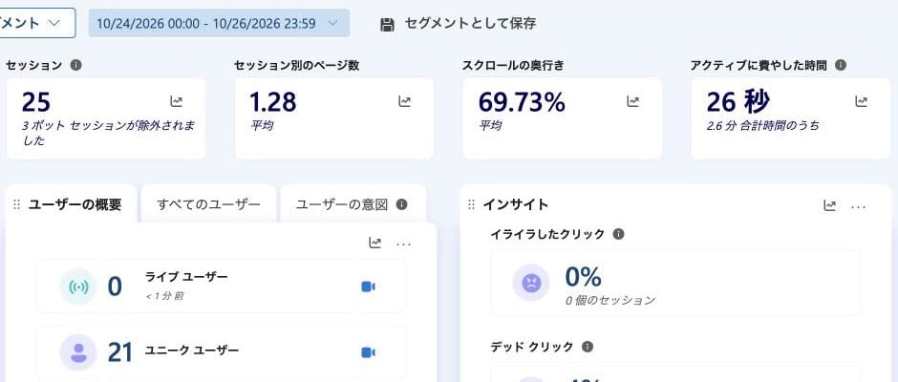The image size is (898, 382).
Task: Show info icon on ユーザーの意図 tab
Action: click(401, 204)
